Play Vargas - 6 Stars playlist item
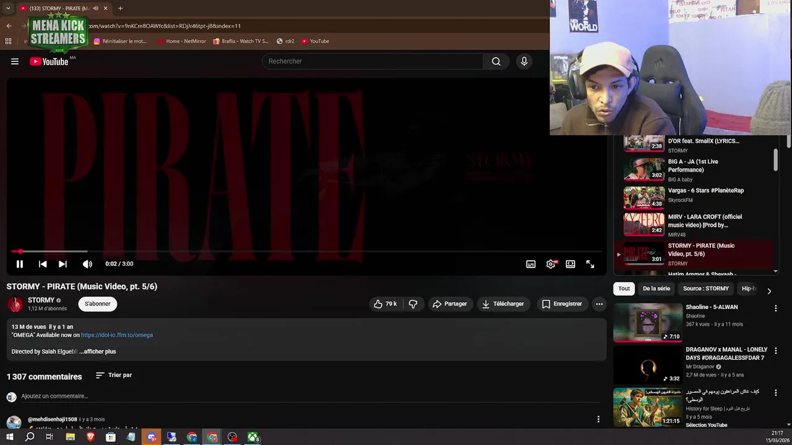 click(693, 198)
